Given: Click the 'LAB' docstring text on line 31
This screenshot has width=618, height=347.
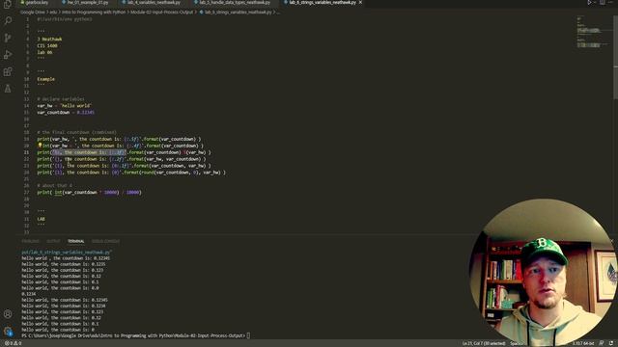Looking at the screenshot, I should tap(41, 219).
